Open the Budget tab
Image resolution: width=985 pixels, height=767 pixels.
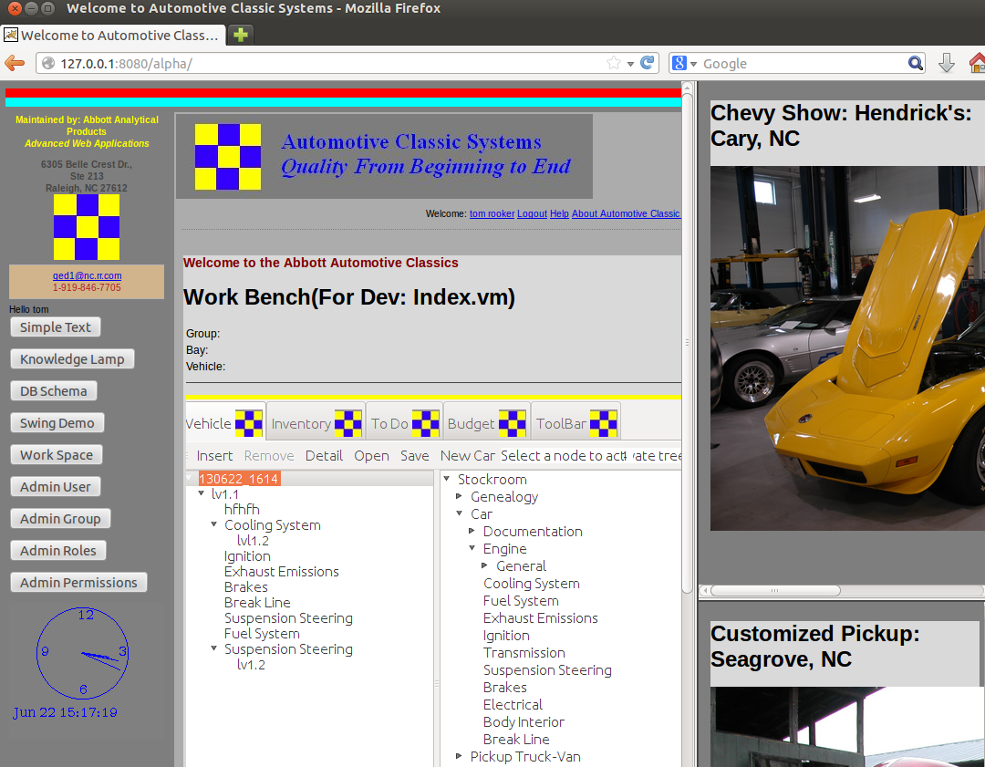486,423
